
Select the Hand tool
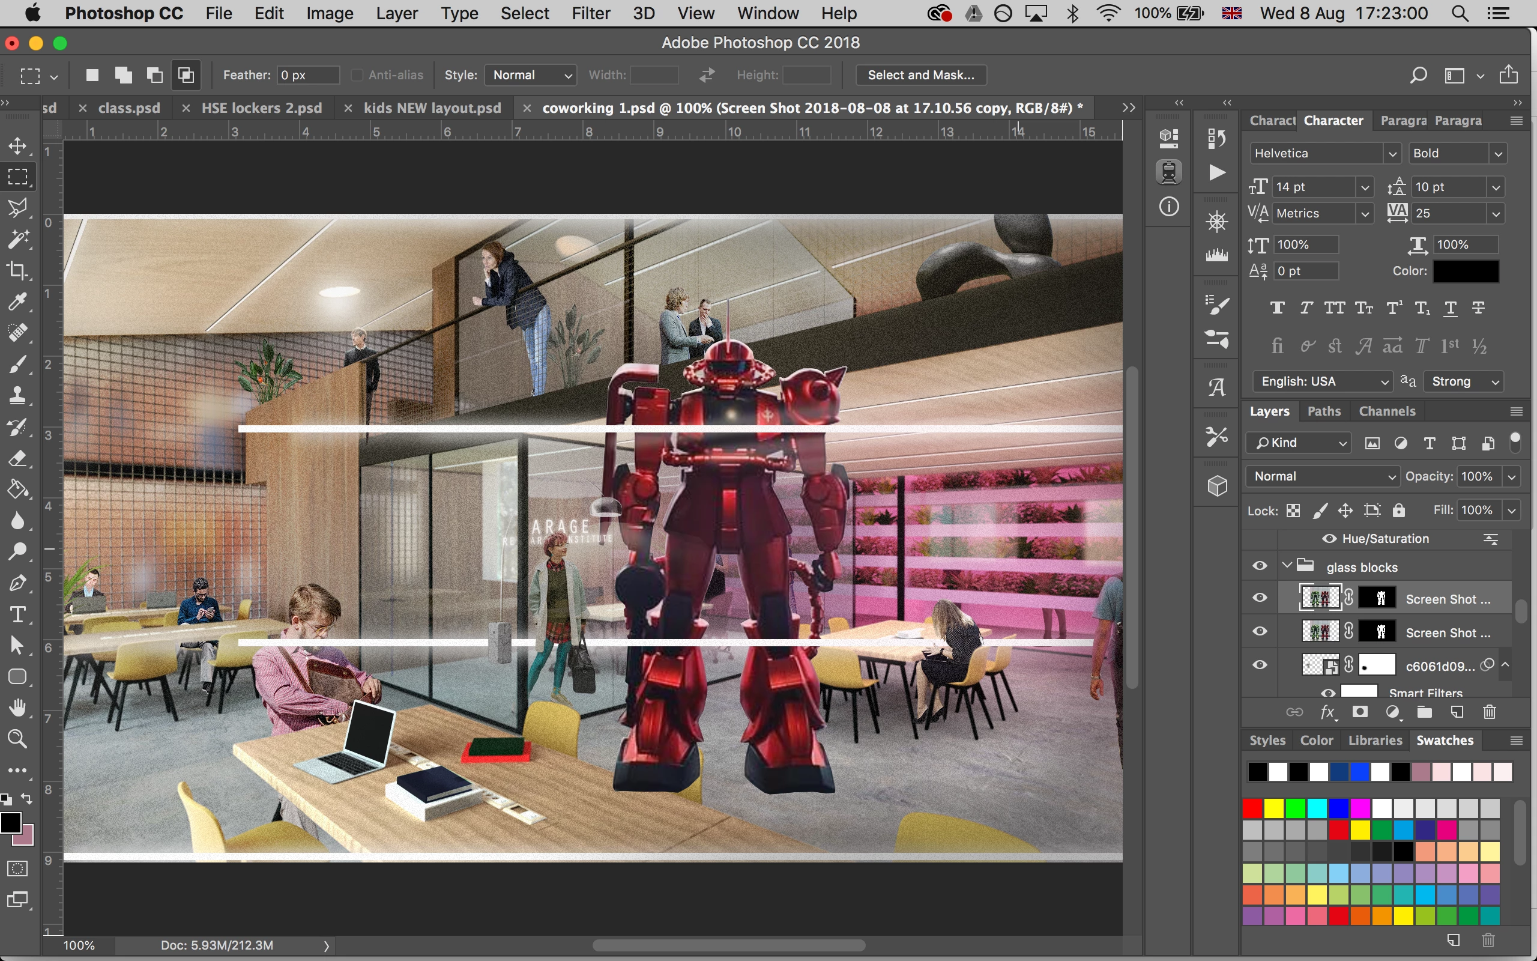(x=18, y=708)
